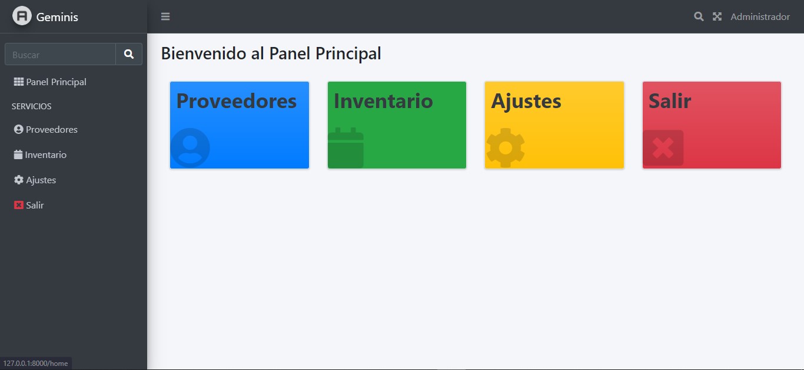This screenshot has height=370, width=804.
Task: Open Inventario from the sidebar
Action: [x=46, y=155]
